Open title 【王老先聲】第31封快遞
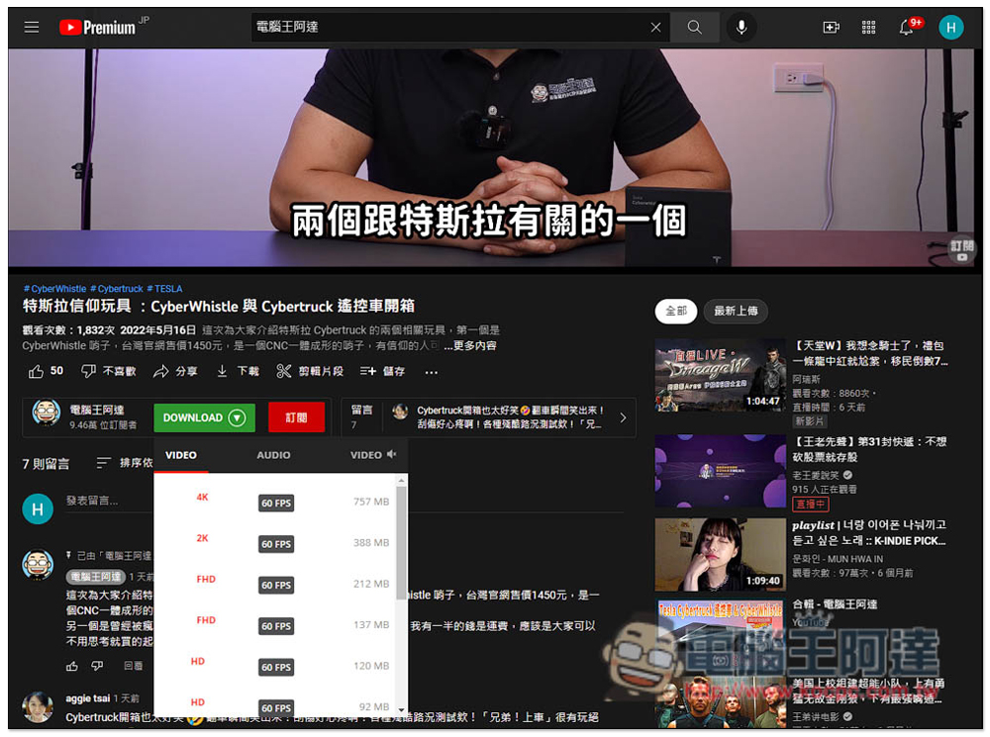The width and height of the screenshot is (990, 737). 869,449
